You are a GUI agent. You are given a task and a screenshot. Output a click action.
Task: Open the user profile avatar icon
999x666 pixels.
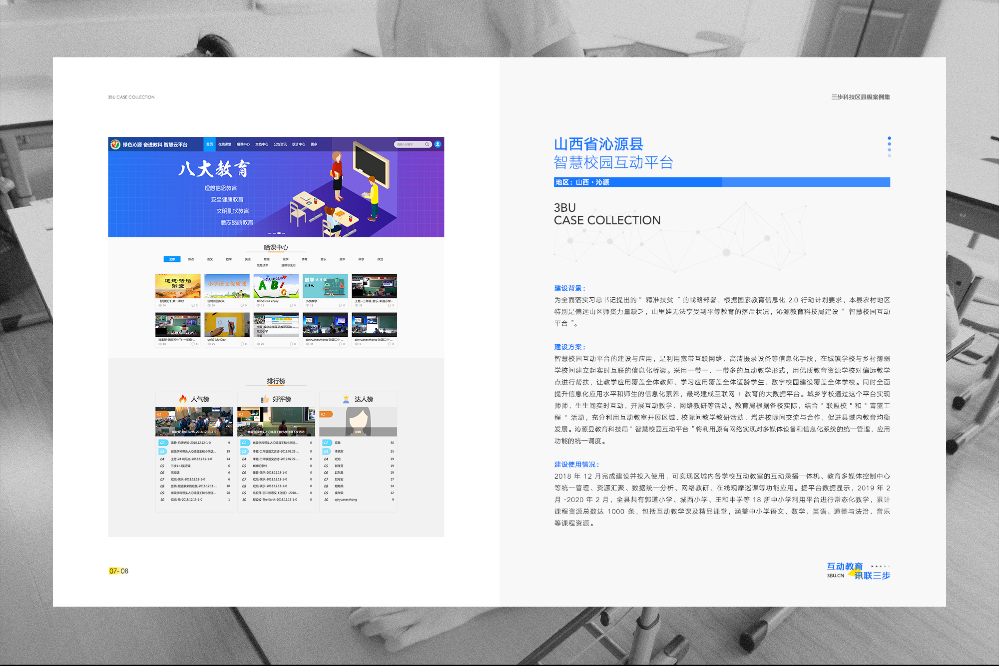pyautogui.click(x=438, y=144)
